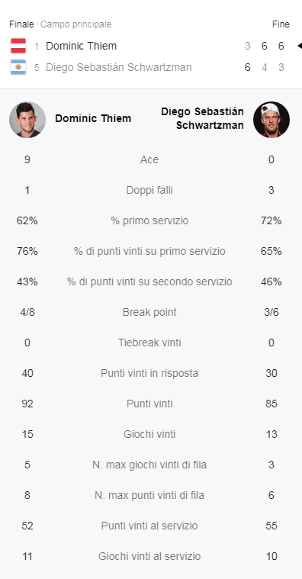Click the bold Diego Sebastián Schwartzman heading
The width and height of the screenshot is (302, 579).
[x=202, y=118]
